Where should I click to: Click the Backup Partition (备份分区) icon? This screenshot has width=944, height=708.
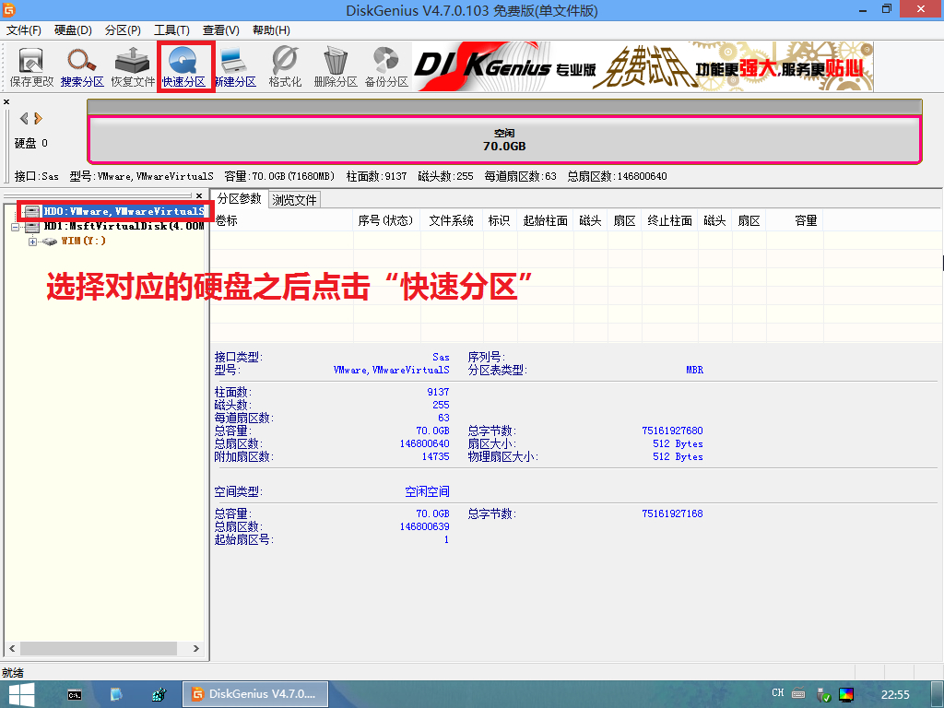tap(386, 66)
